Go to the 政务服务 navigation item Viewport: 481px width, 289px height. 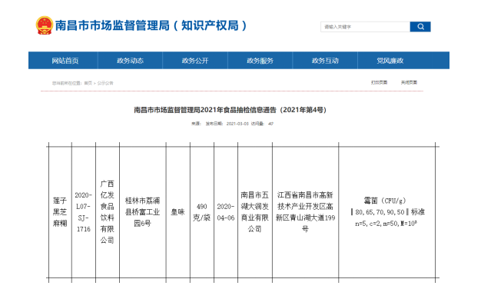260,61
